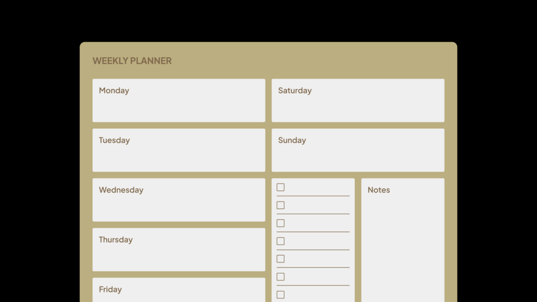The image size is (537, 302).
Task: Click the WEEKLY PLANNER title
Action: [132, 61]
